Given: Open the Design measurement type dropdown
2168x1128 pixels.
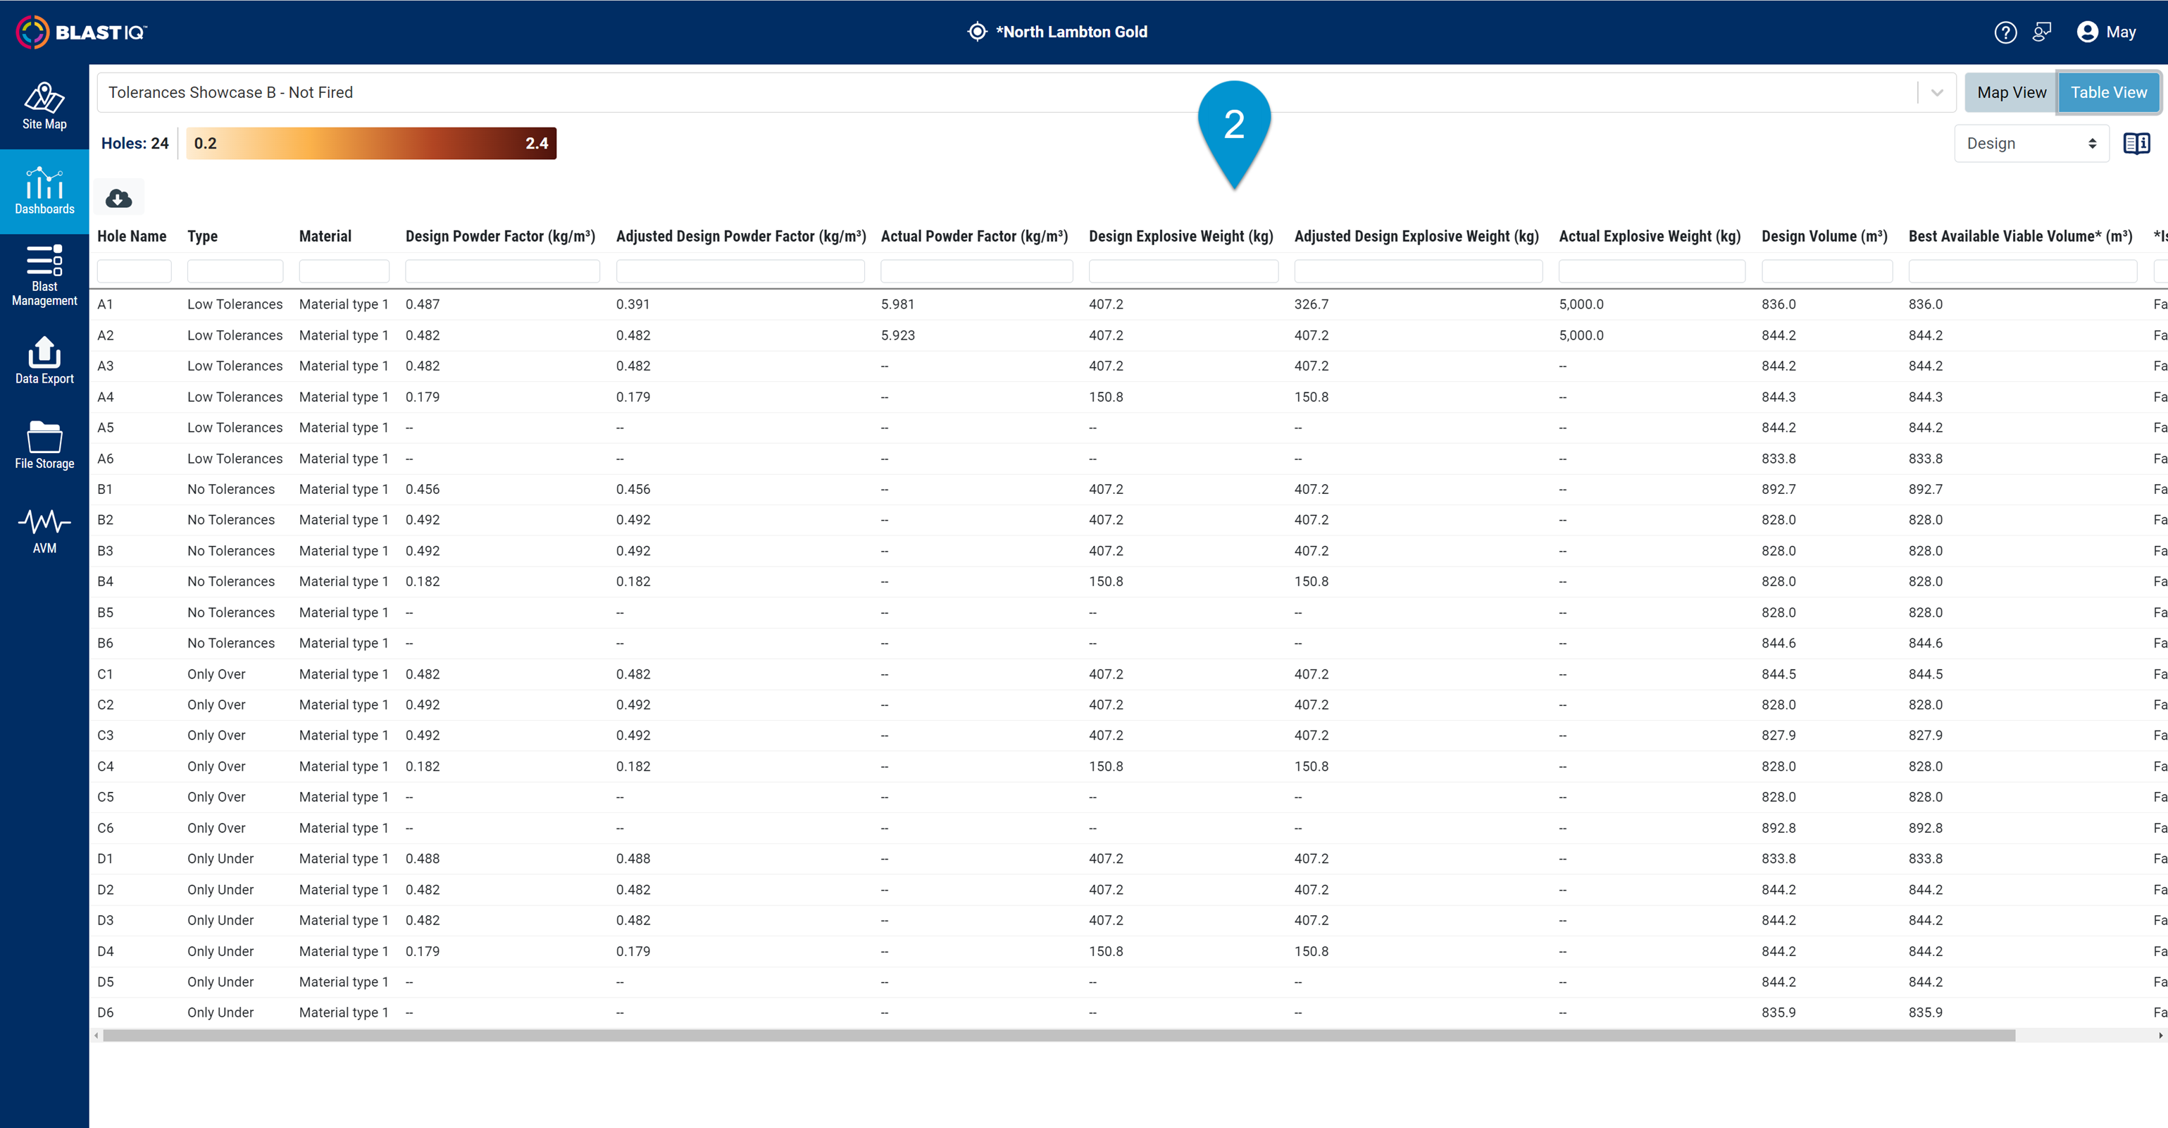Looking at the screenshot, I should tap(2031, 143).
